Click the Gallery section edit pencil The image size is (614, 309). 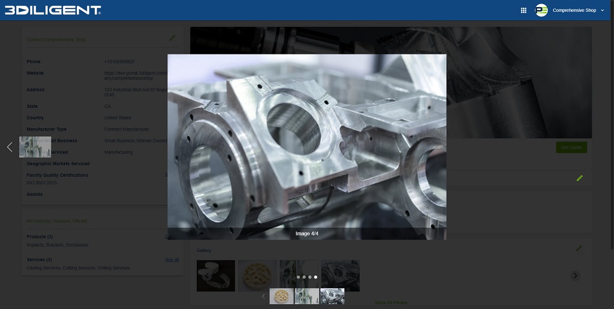[x=579, y=248]
